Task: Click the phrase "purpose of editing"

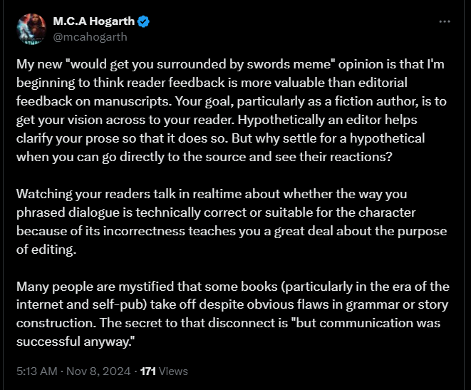Action: point(399,231)
